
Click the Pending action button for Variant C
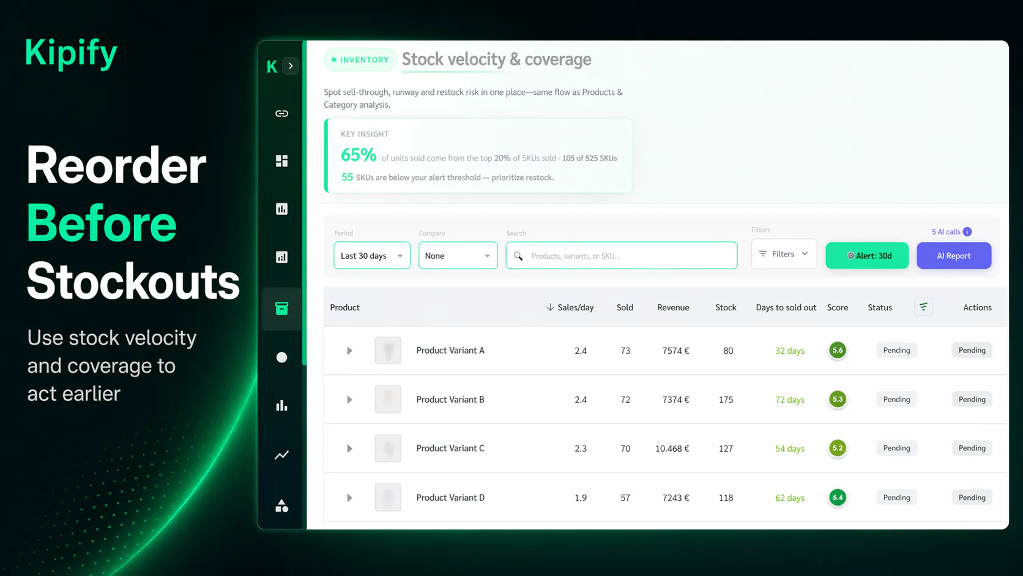[972, 448]
